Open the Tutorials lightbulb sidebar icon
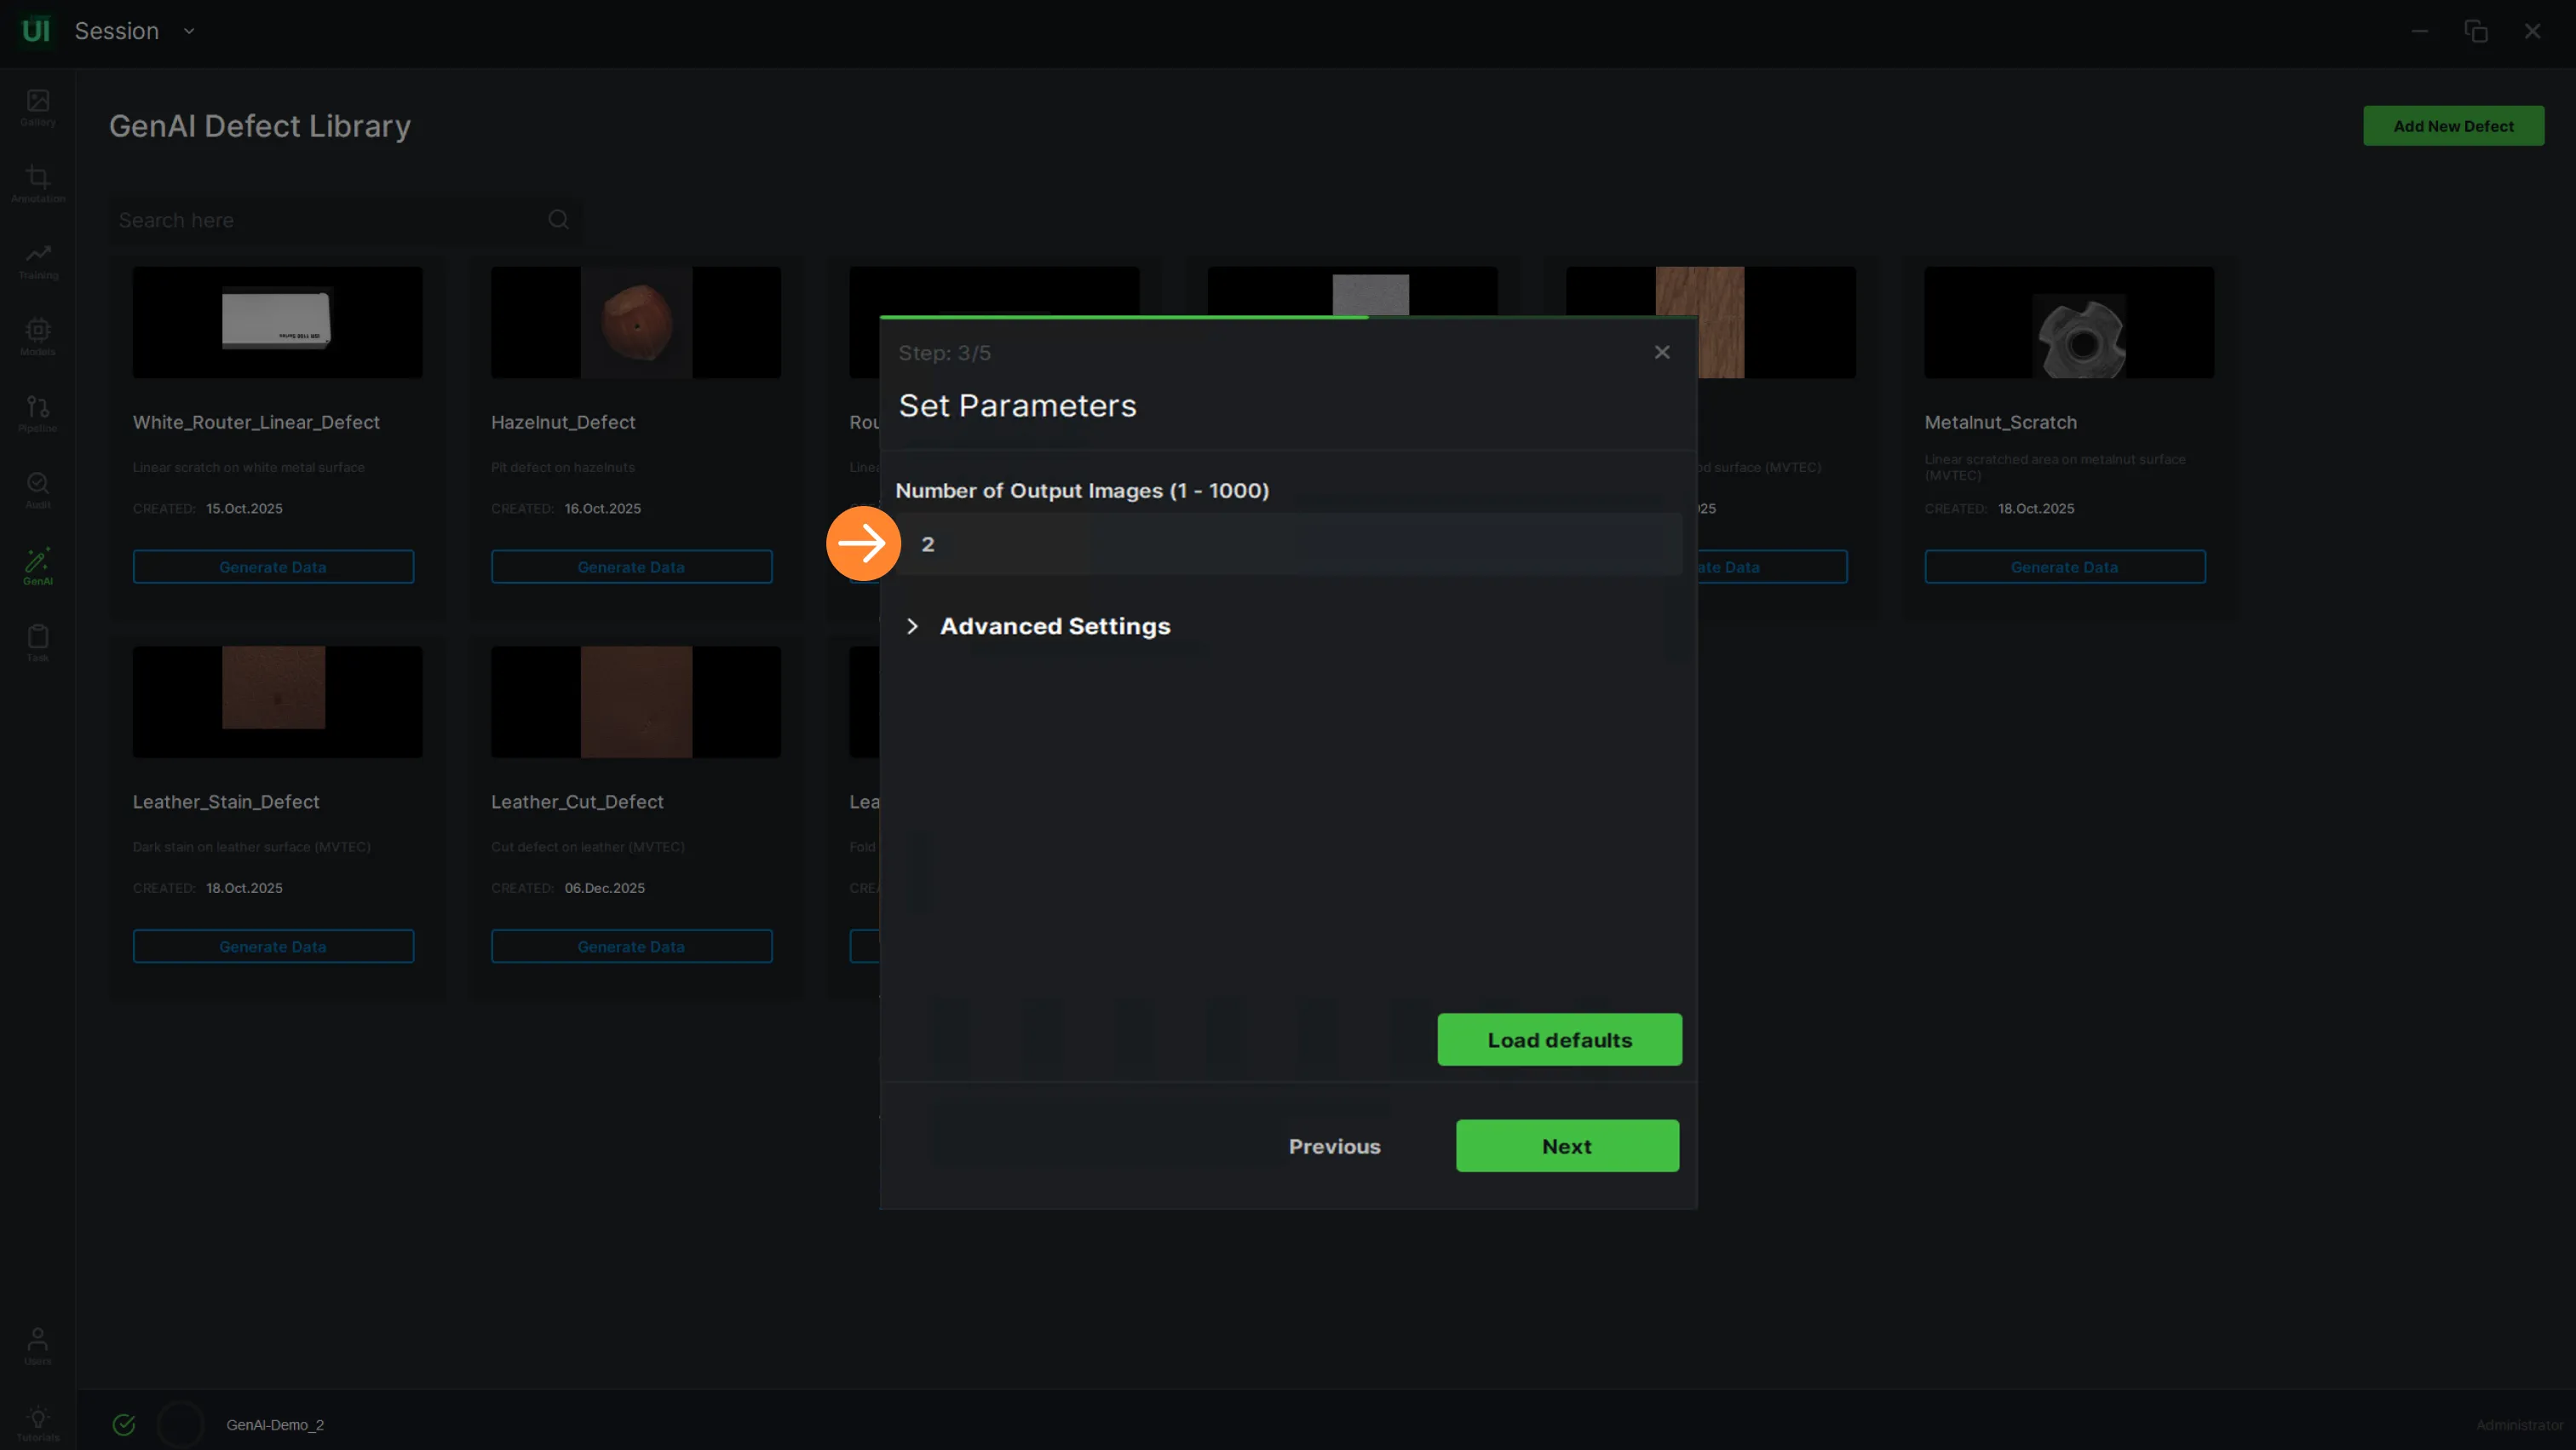This screenshot has width=2576, height=1450. click(x=38, y=1423)
